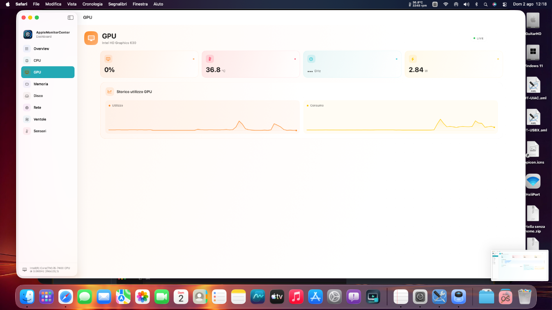The height and width of the screenshot is (310, 552).
Task: Click the screenshot preview thumbnail
Action: coord(520,265)
